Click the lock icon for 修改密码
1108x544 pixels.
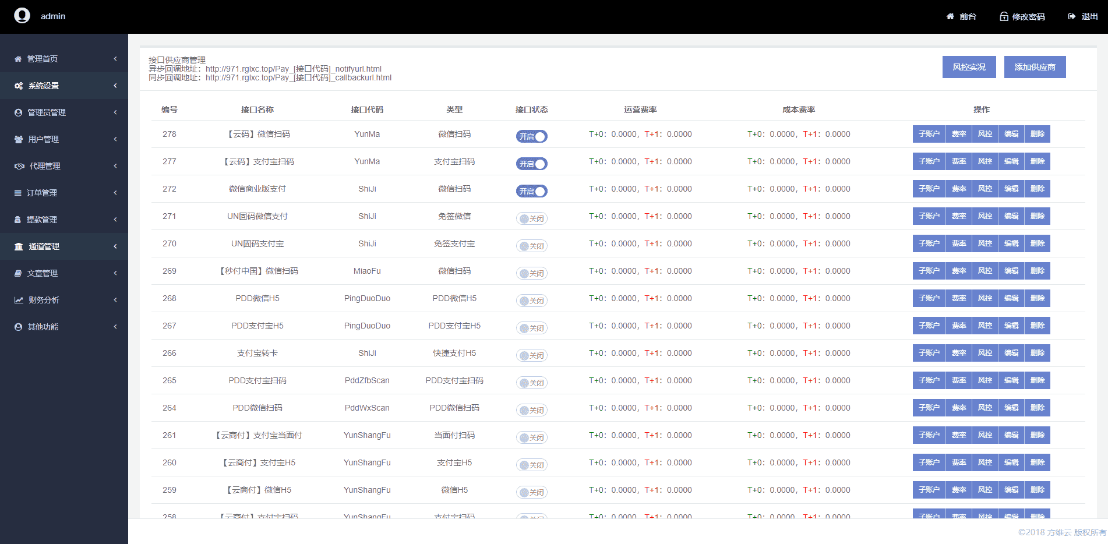coord(1004,16)
